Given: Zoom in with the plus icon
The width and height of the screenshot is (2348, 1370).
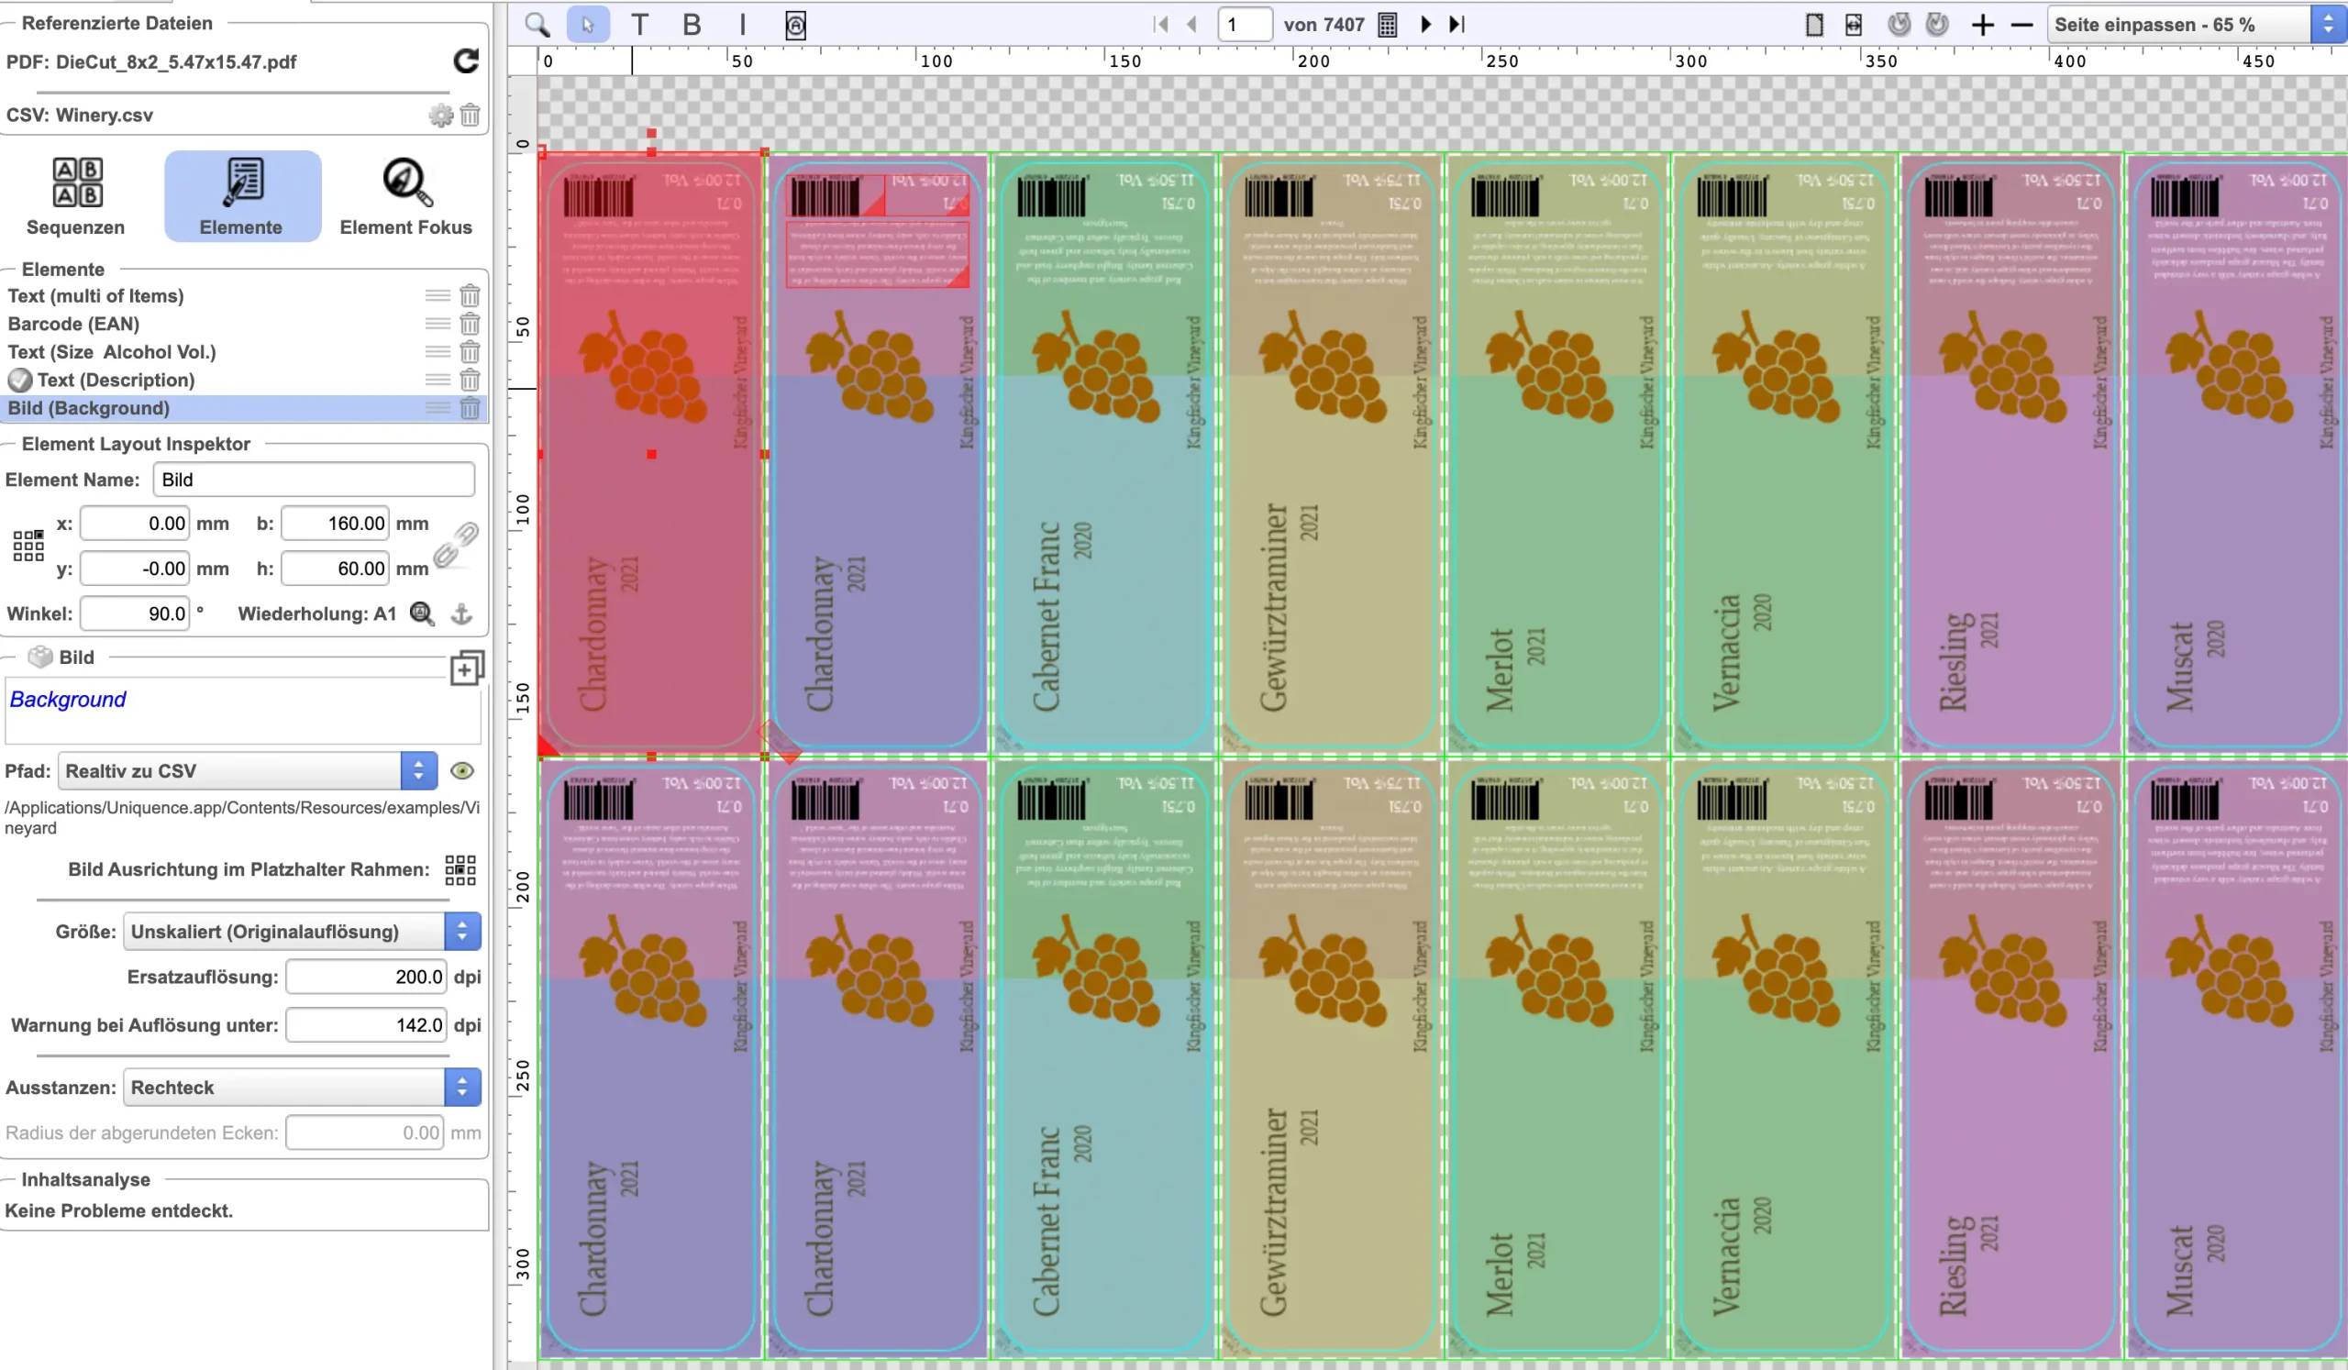Looking at the screenshot, I should [1983, 24].
